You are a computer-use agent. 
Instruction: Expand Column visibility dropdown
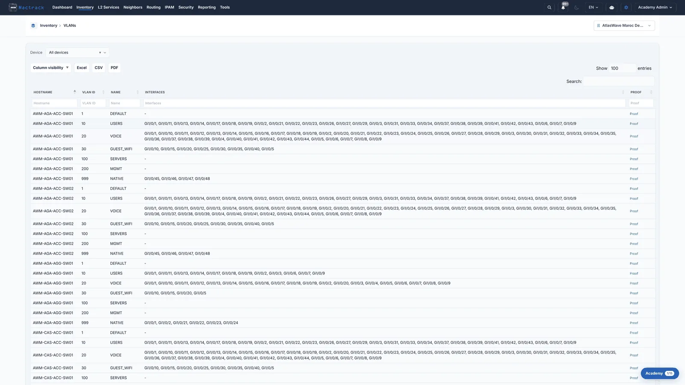[51, 68]
